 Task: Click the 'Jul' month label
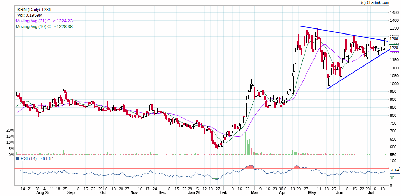(371, 192)
